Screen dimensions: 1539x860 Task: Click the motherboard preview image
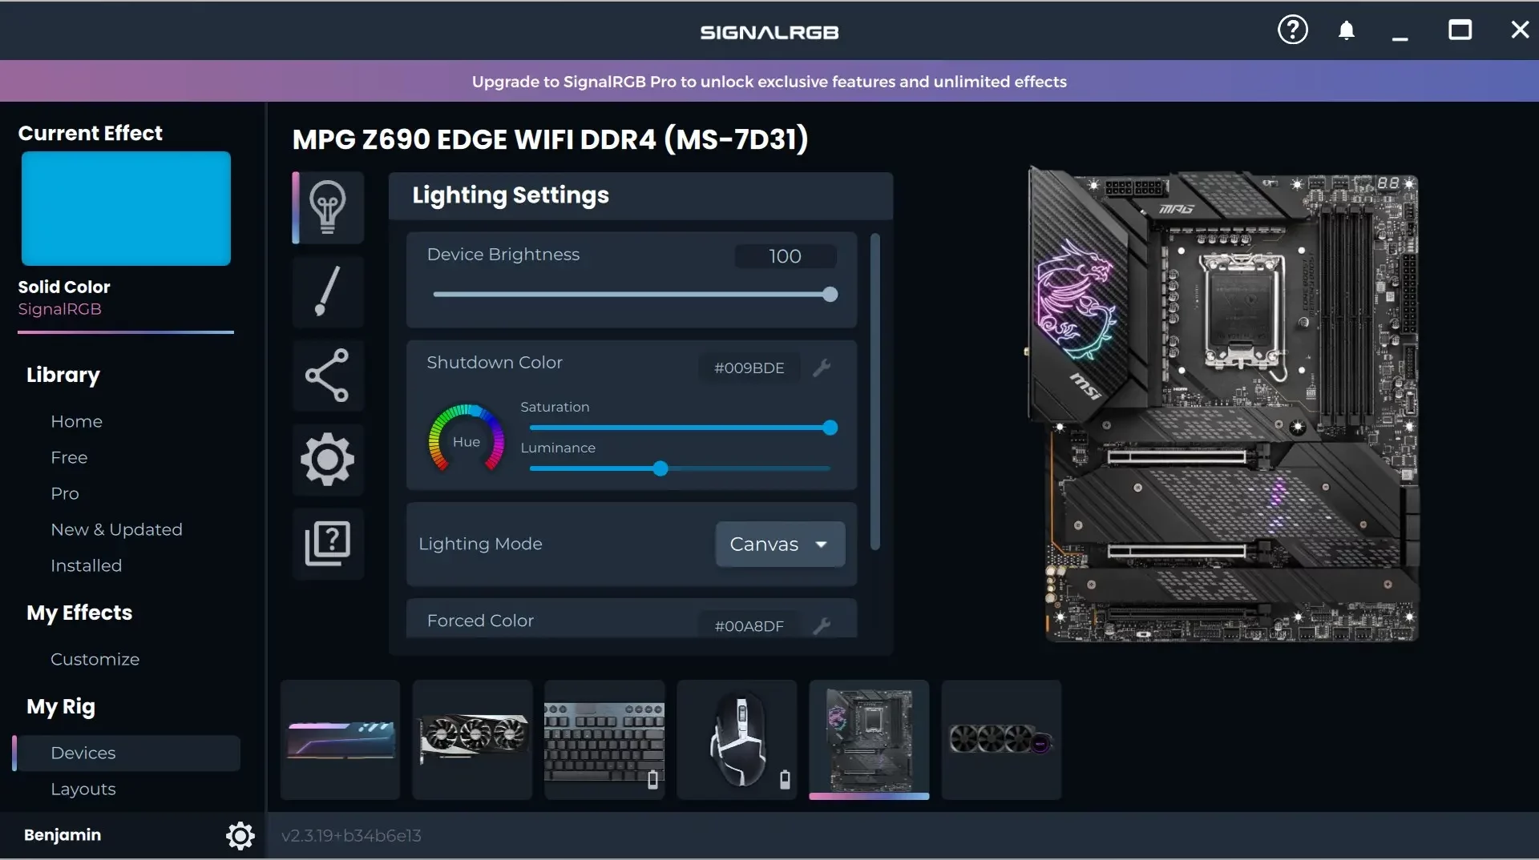click(x=1224, y=404)
